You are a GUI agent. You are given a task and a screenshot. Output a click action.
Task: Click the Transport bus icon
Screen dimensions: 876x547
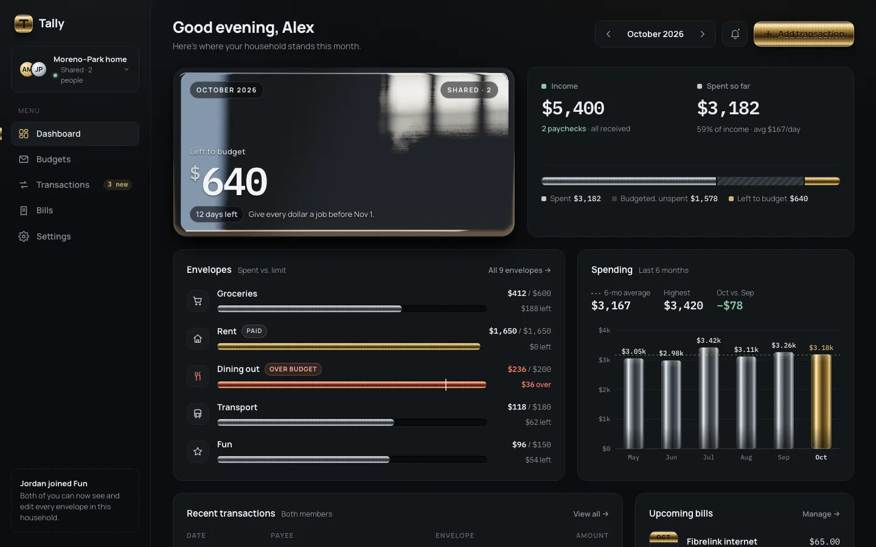198,414
